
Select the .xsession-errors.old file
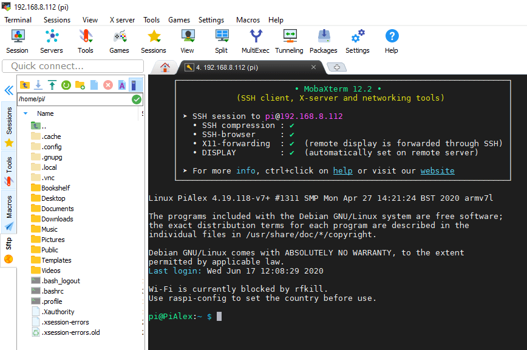click(66, 332)
